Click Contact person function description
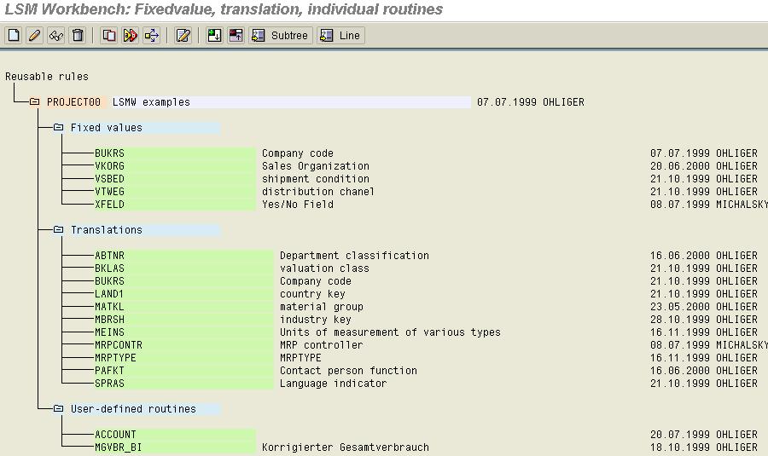This screenshot has height=456, width=768. [348, 371]
